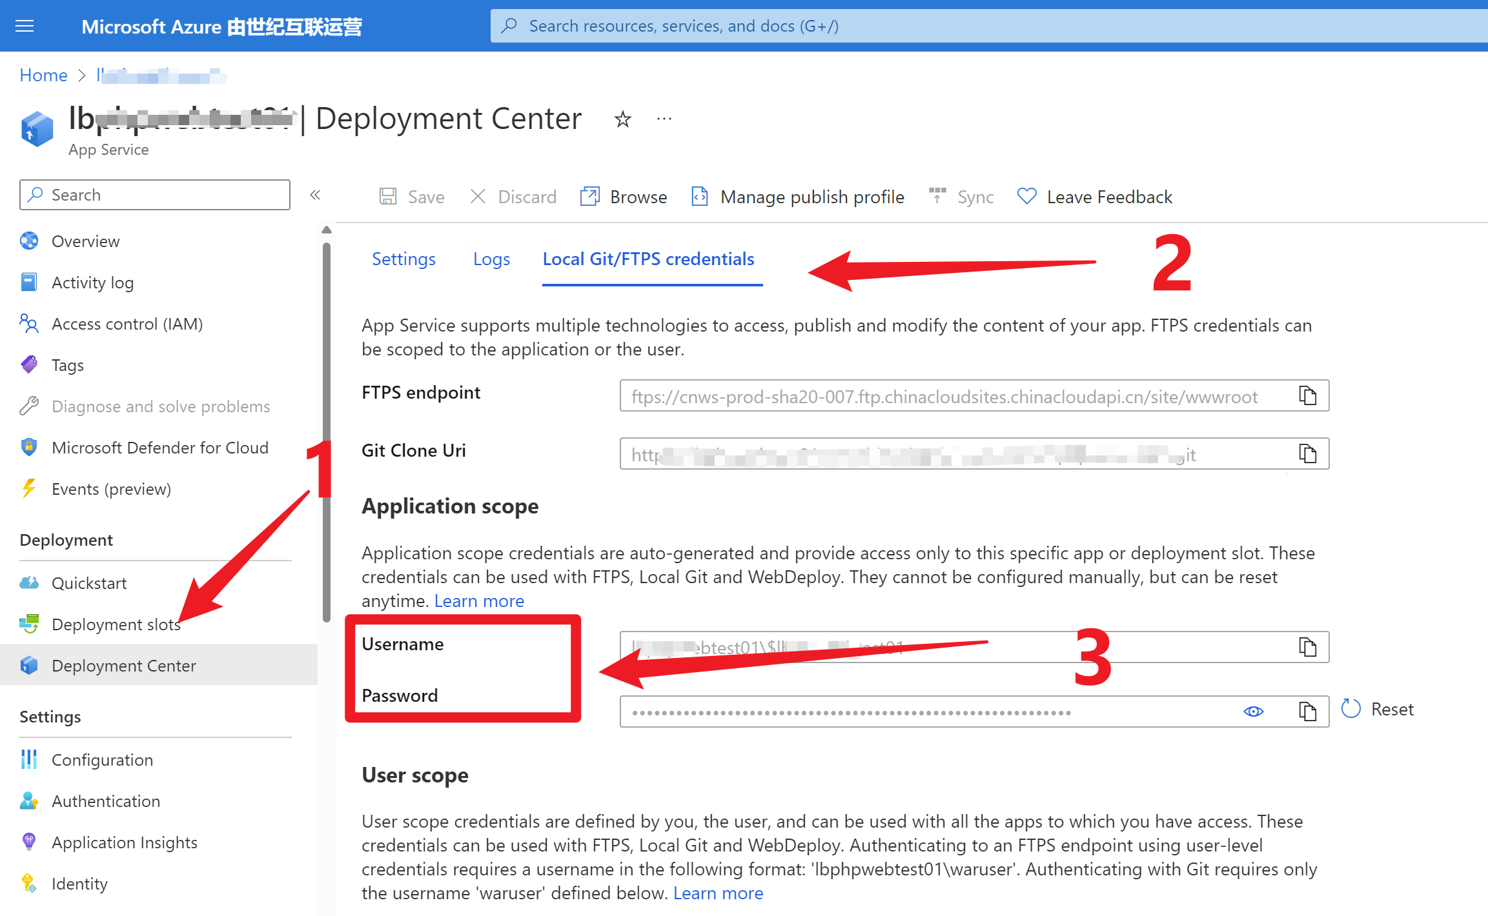This screenshot has height=916, width=1488.
Task: Open Microsoft Defender for Cloud
Action: pyautogui.click(x=159, y=448)
